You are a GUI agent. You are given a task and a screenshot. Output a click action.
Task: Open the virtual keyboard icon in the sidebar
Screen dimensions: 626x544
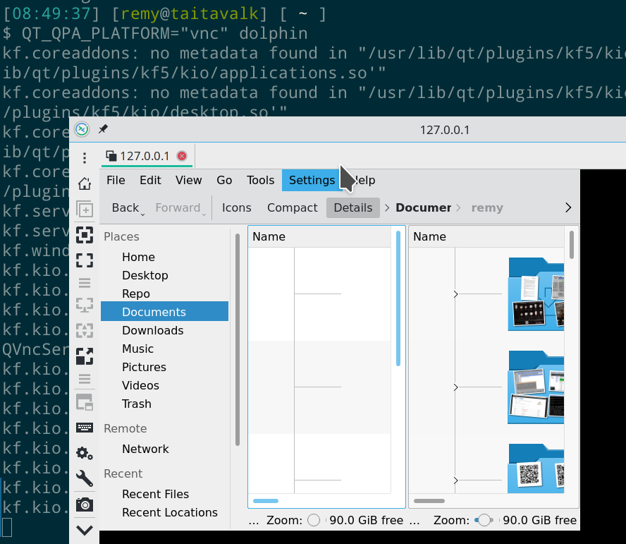coord(85,427)
